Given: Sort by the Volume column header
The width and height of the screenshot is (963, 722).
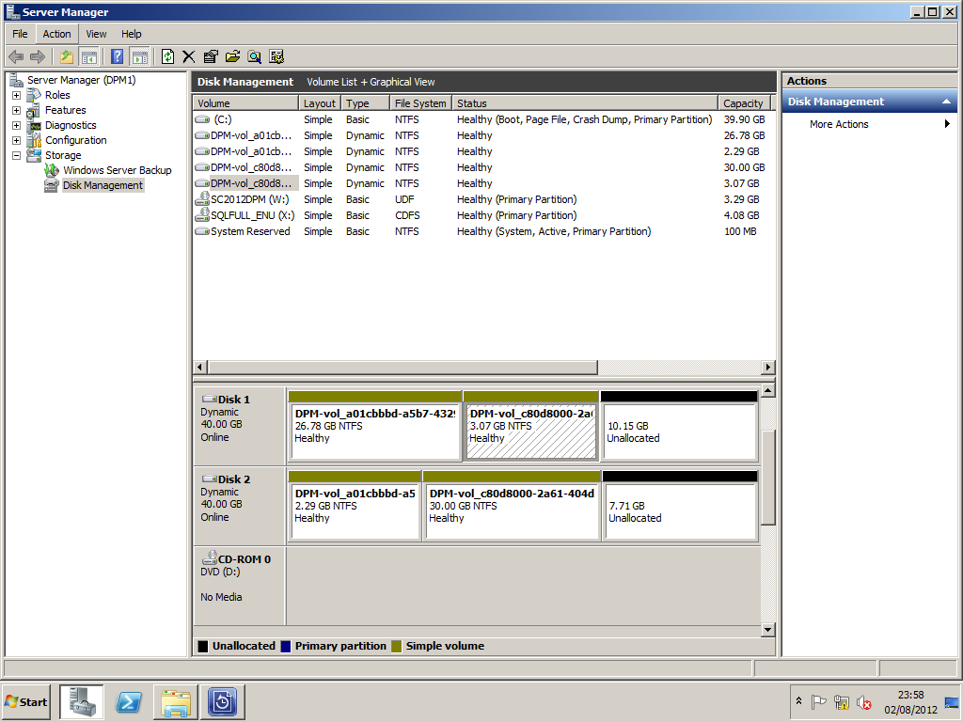Looking at the screenshot, I should tap(245, 103).
